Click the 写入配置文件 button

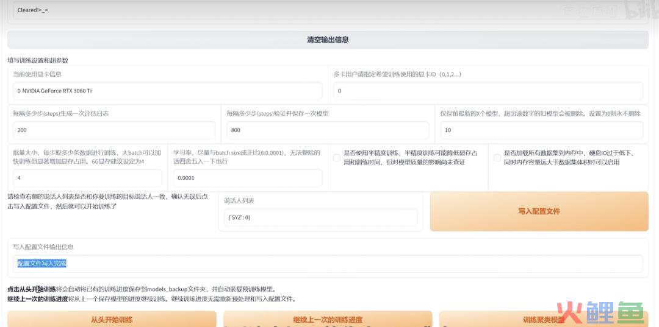[539, 211]
